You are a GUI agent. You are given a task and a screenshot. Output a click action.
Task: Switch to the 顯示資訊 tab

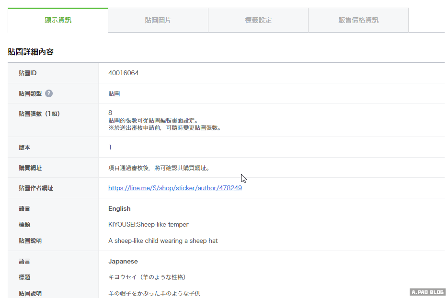click(58, 20)
